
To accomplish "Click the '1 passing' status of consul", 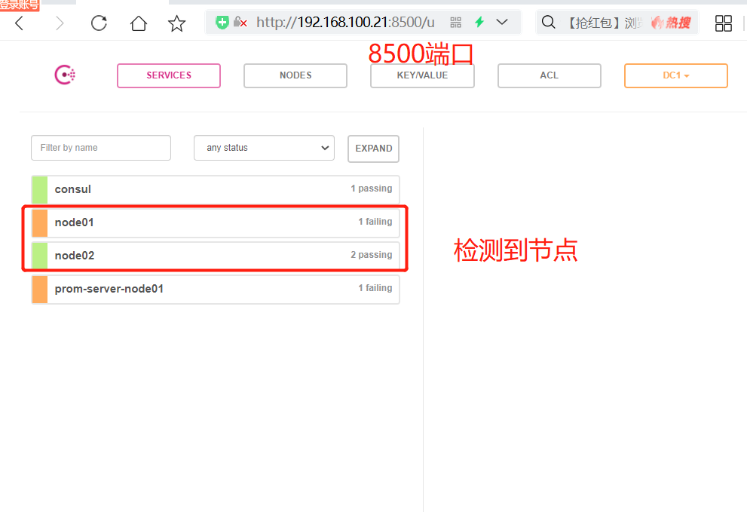I will [372, 189].
